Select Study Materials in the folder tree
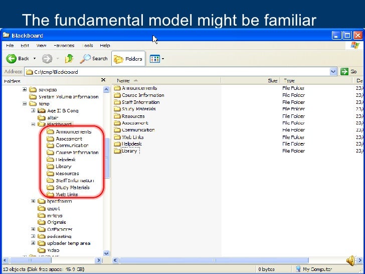The height and width of the screenshot is (274, 365). pyautogui.click(x=72, y=188)
